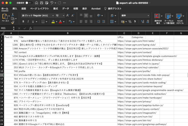188x126 pixels.
Task: Click the Merge and Center icon
Action: point(112,22)
